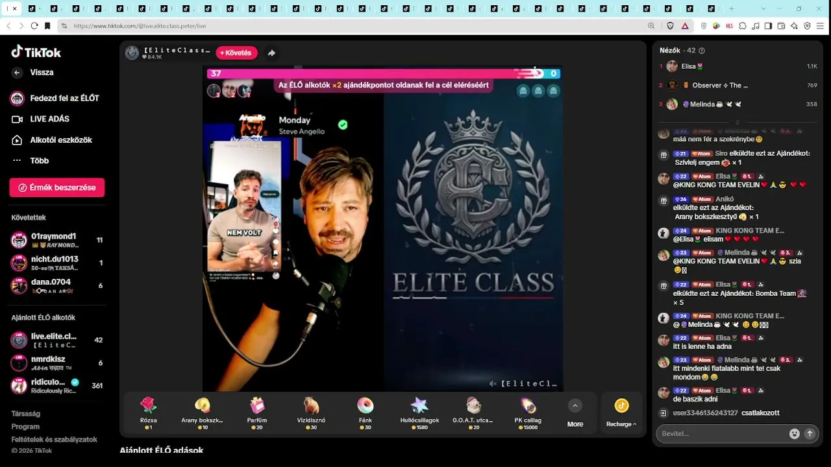Go back using the Vissza arrow icon

coord(17,73)
